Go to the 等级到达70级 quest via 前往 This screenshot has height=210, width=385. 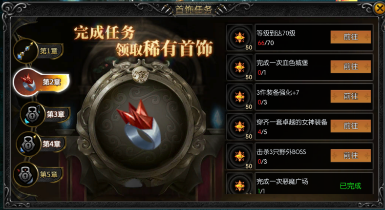(x=351, y=37)
